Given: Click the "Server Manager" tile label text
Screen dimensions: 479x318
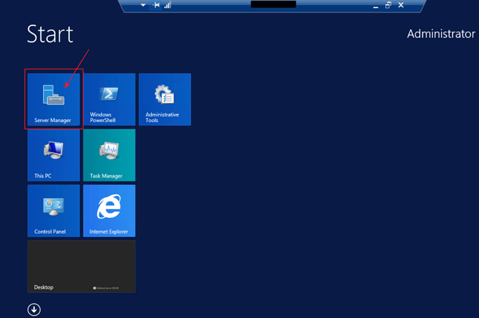Looking at the screenshot, I should [x=53, y=120].
